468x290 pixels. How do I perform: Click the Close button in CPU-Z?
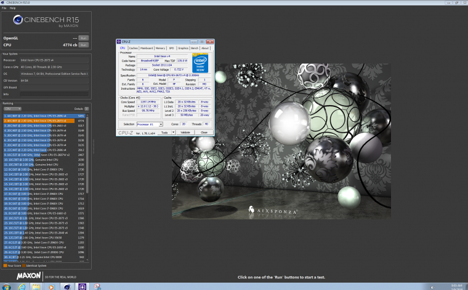tap(204, 133)
